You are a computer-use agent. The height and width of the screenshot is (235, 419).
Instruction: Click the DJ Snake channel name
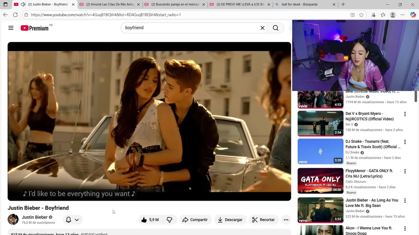click(x=352, y=152)
